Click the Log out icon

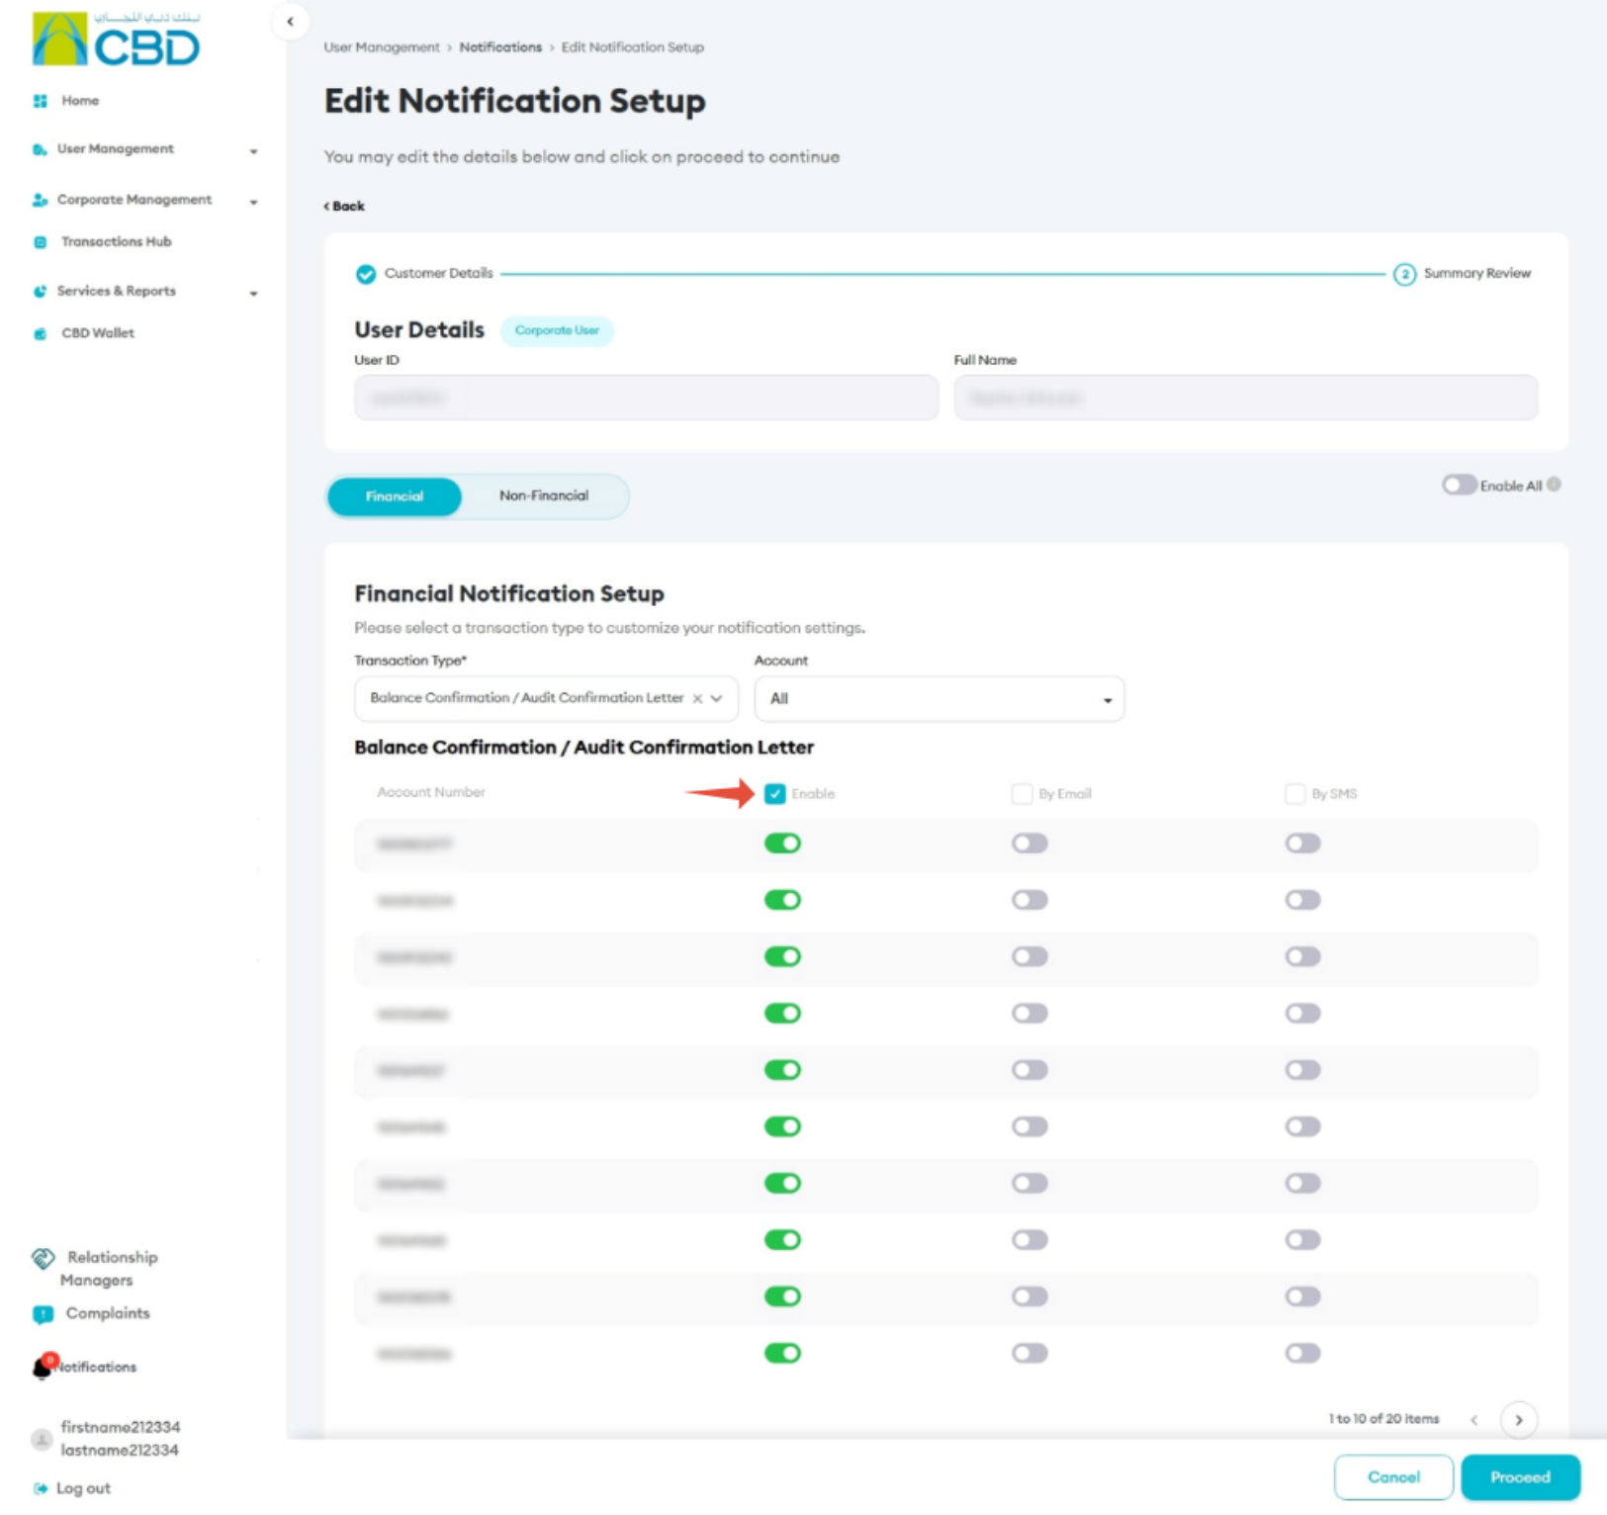coord(41,1488)
